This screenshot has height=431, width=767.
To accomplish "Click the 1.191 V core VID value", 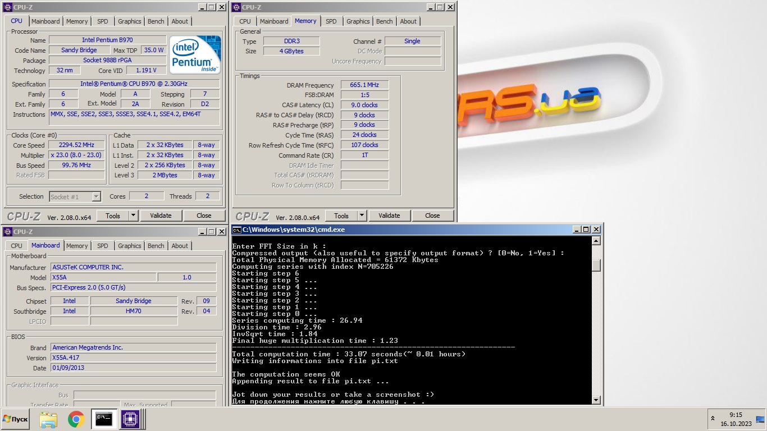I will click(146, 70).
